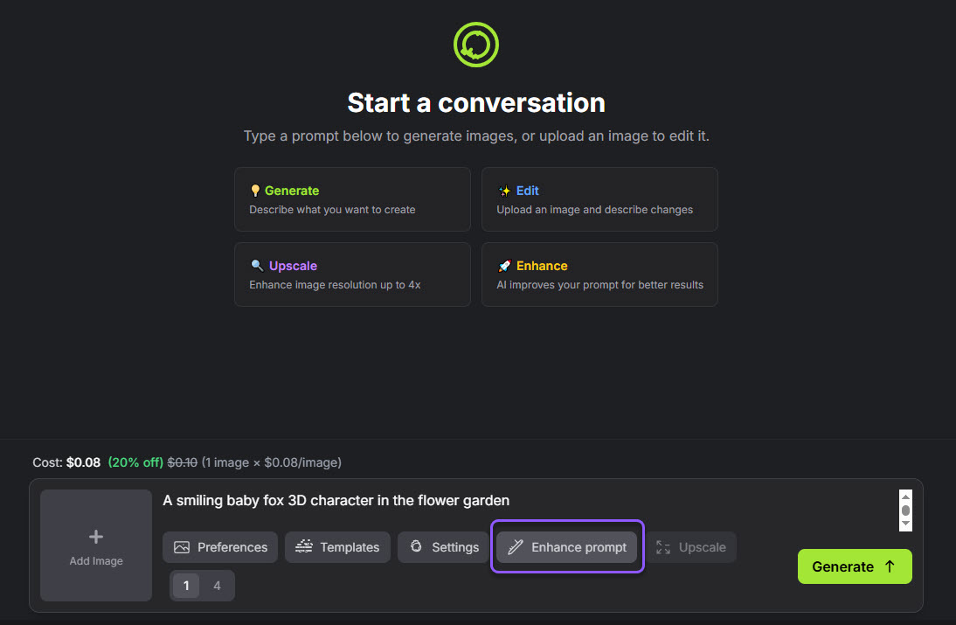Image resolution: width=956 pixels, height=625 pixels.
Task: Click the sparkles icon on Edit card
Action: pyautogui.click(x=504, y=191)
